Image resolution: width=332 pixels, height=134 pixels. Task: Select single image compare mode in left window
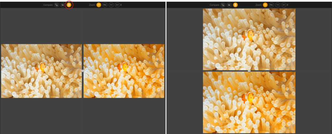pos(56,5)
